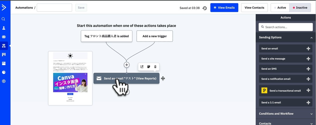Click the plus node below the triggers
Screen dimensions: 316x125
pyautogui.click(x=127, y=65)
